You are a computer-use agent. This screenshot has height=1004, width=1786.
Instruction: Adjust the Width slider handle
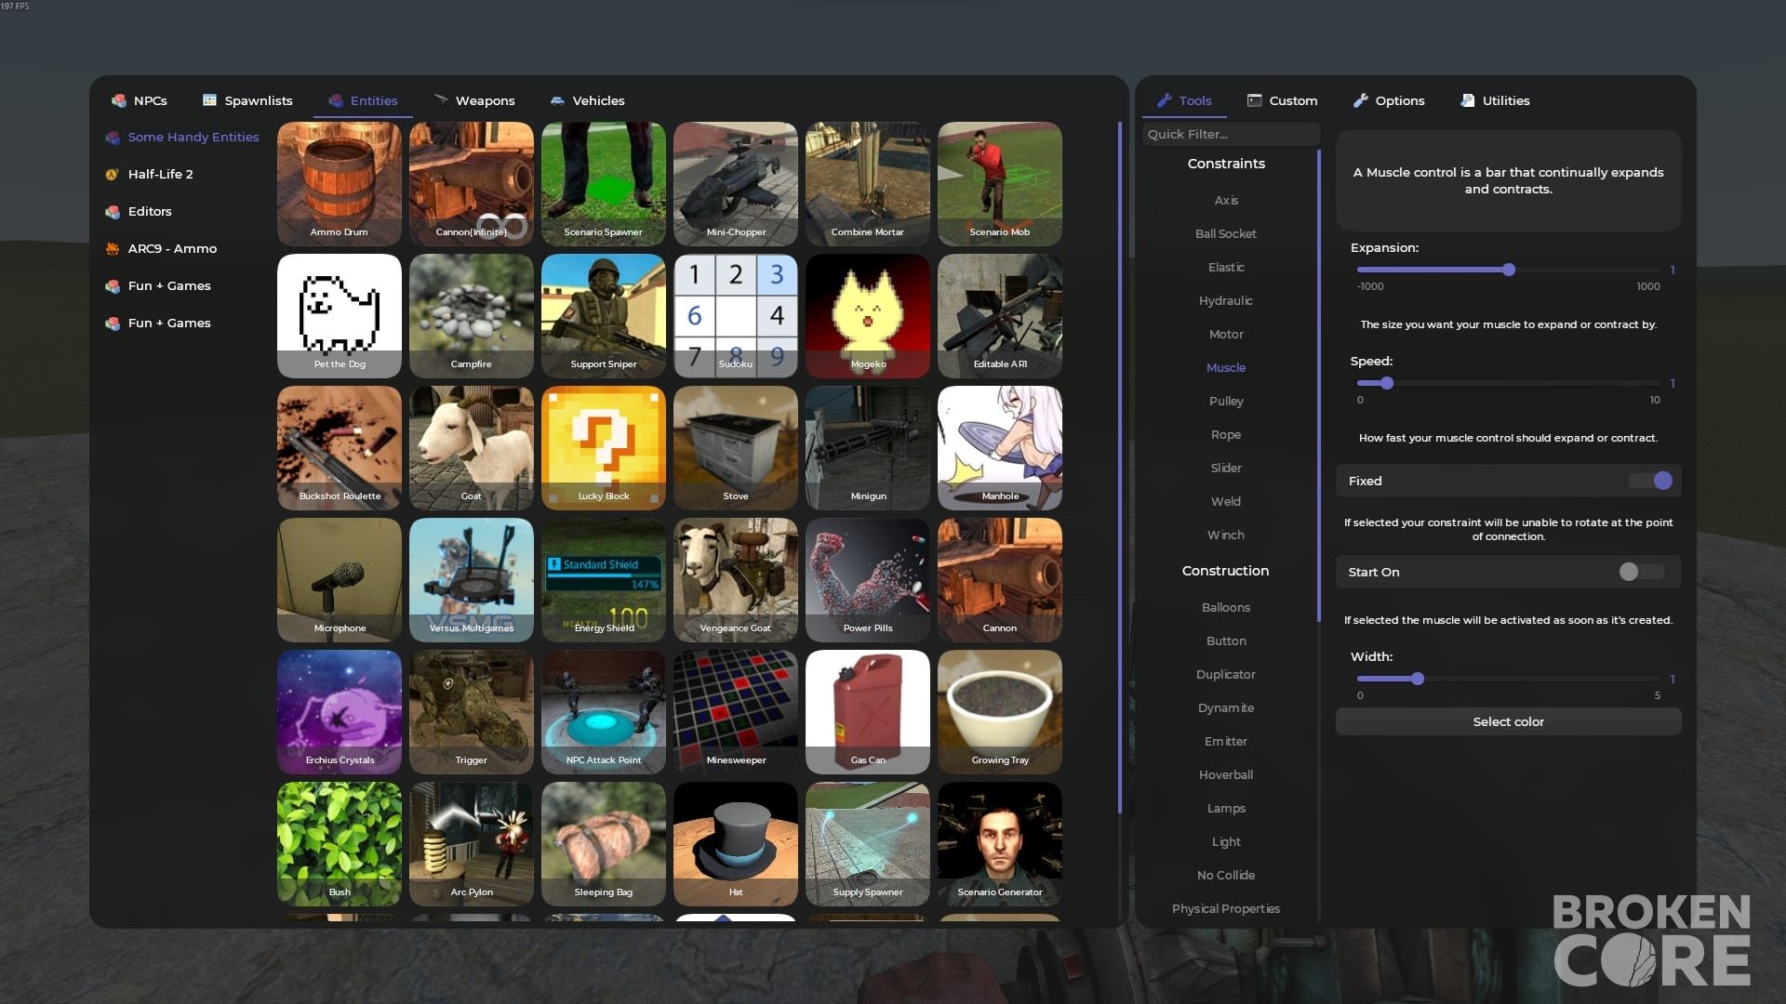coord(1418,679)
